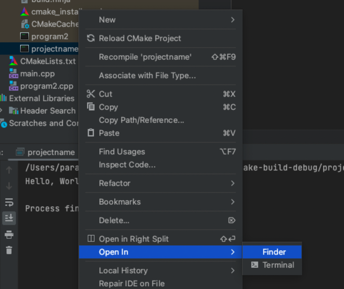
Task: Click the Up the stack trace arrow
Action: click(9, 170)
